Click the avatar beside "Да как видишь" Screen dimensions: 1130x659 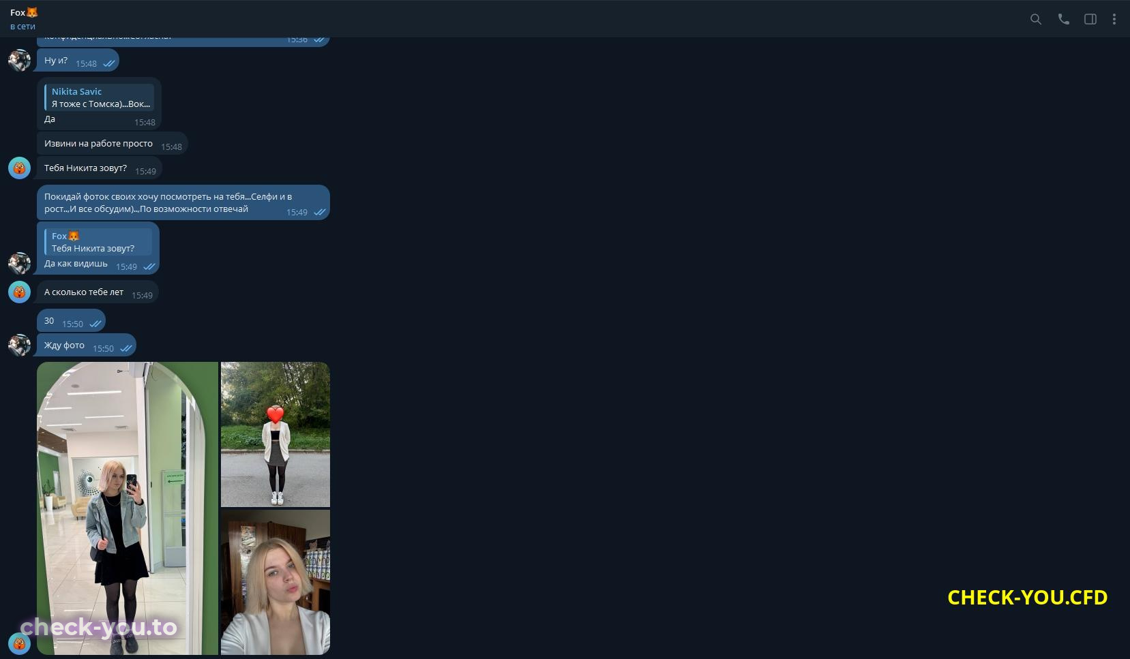click(x=19, y=263)
